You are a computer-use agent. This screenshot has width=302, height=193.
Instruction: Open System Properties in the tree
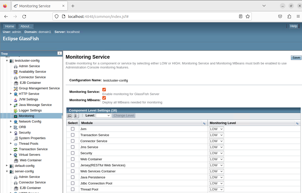[32, 138]
